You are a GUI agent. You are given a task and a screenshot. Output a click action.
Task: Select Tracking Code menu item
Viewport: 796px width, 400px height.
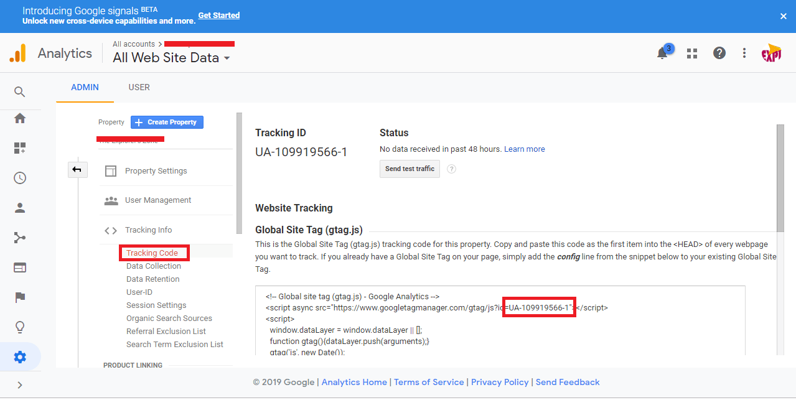point(152,253)
